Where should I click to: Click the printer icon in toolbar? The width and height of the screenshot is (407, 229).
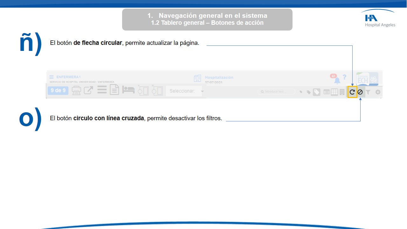point(76,91)
